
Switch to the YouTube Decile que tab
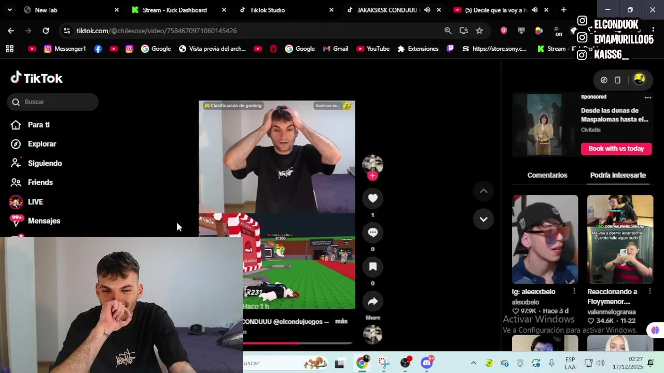(x=501, y=10)
